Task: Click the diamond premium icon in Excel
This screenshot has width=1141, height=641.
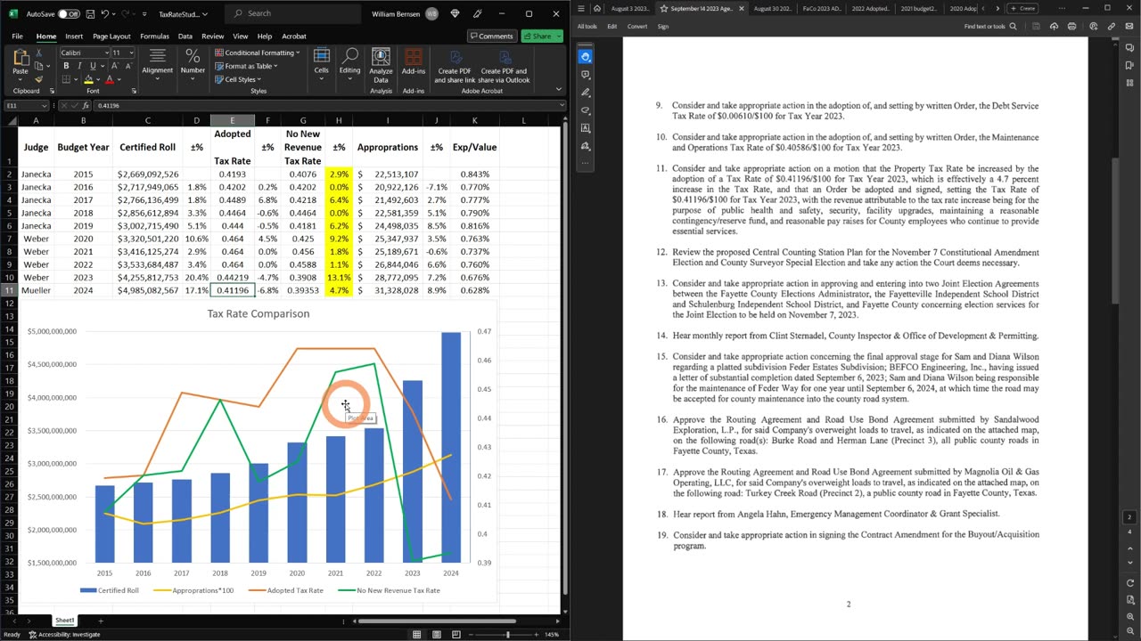Action: pyautogui.click(x=456, y=13)
